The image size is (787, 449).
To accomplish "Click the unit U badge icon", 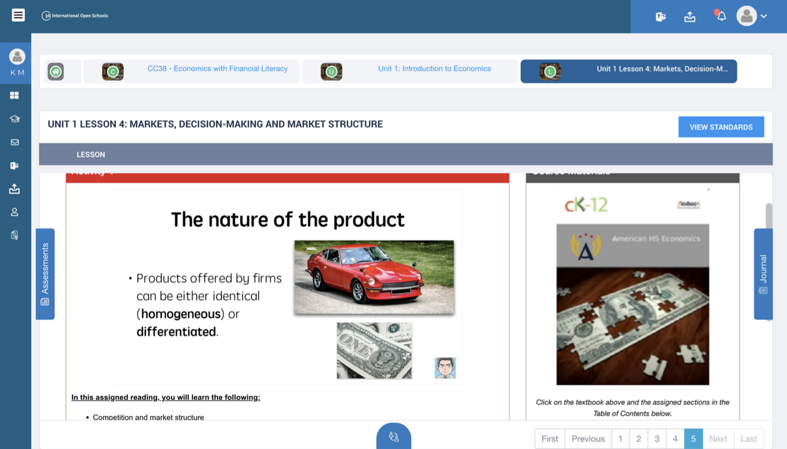I will point(331,72).
